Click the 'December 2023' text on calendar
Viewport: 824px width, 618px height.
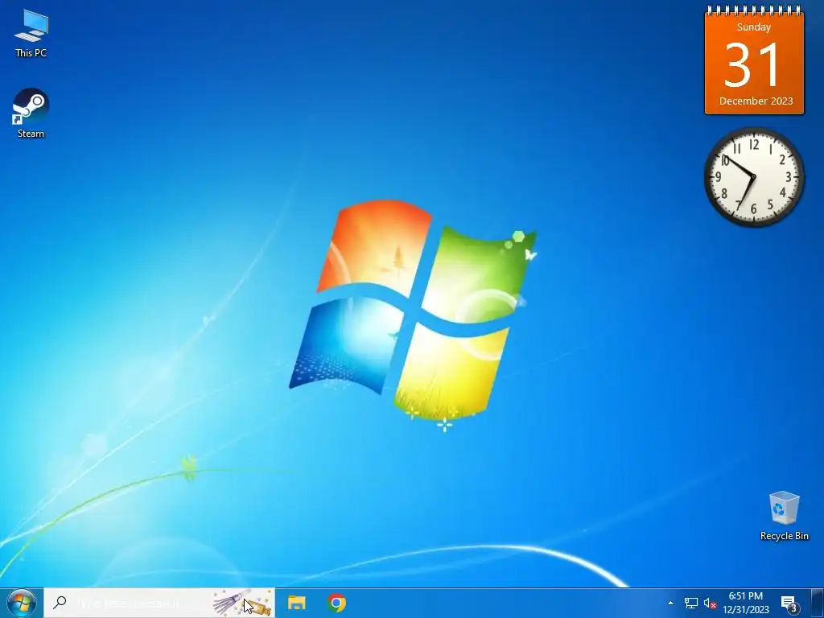(756, 101)
